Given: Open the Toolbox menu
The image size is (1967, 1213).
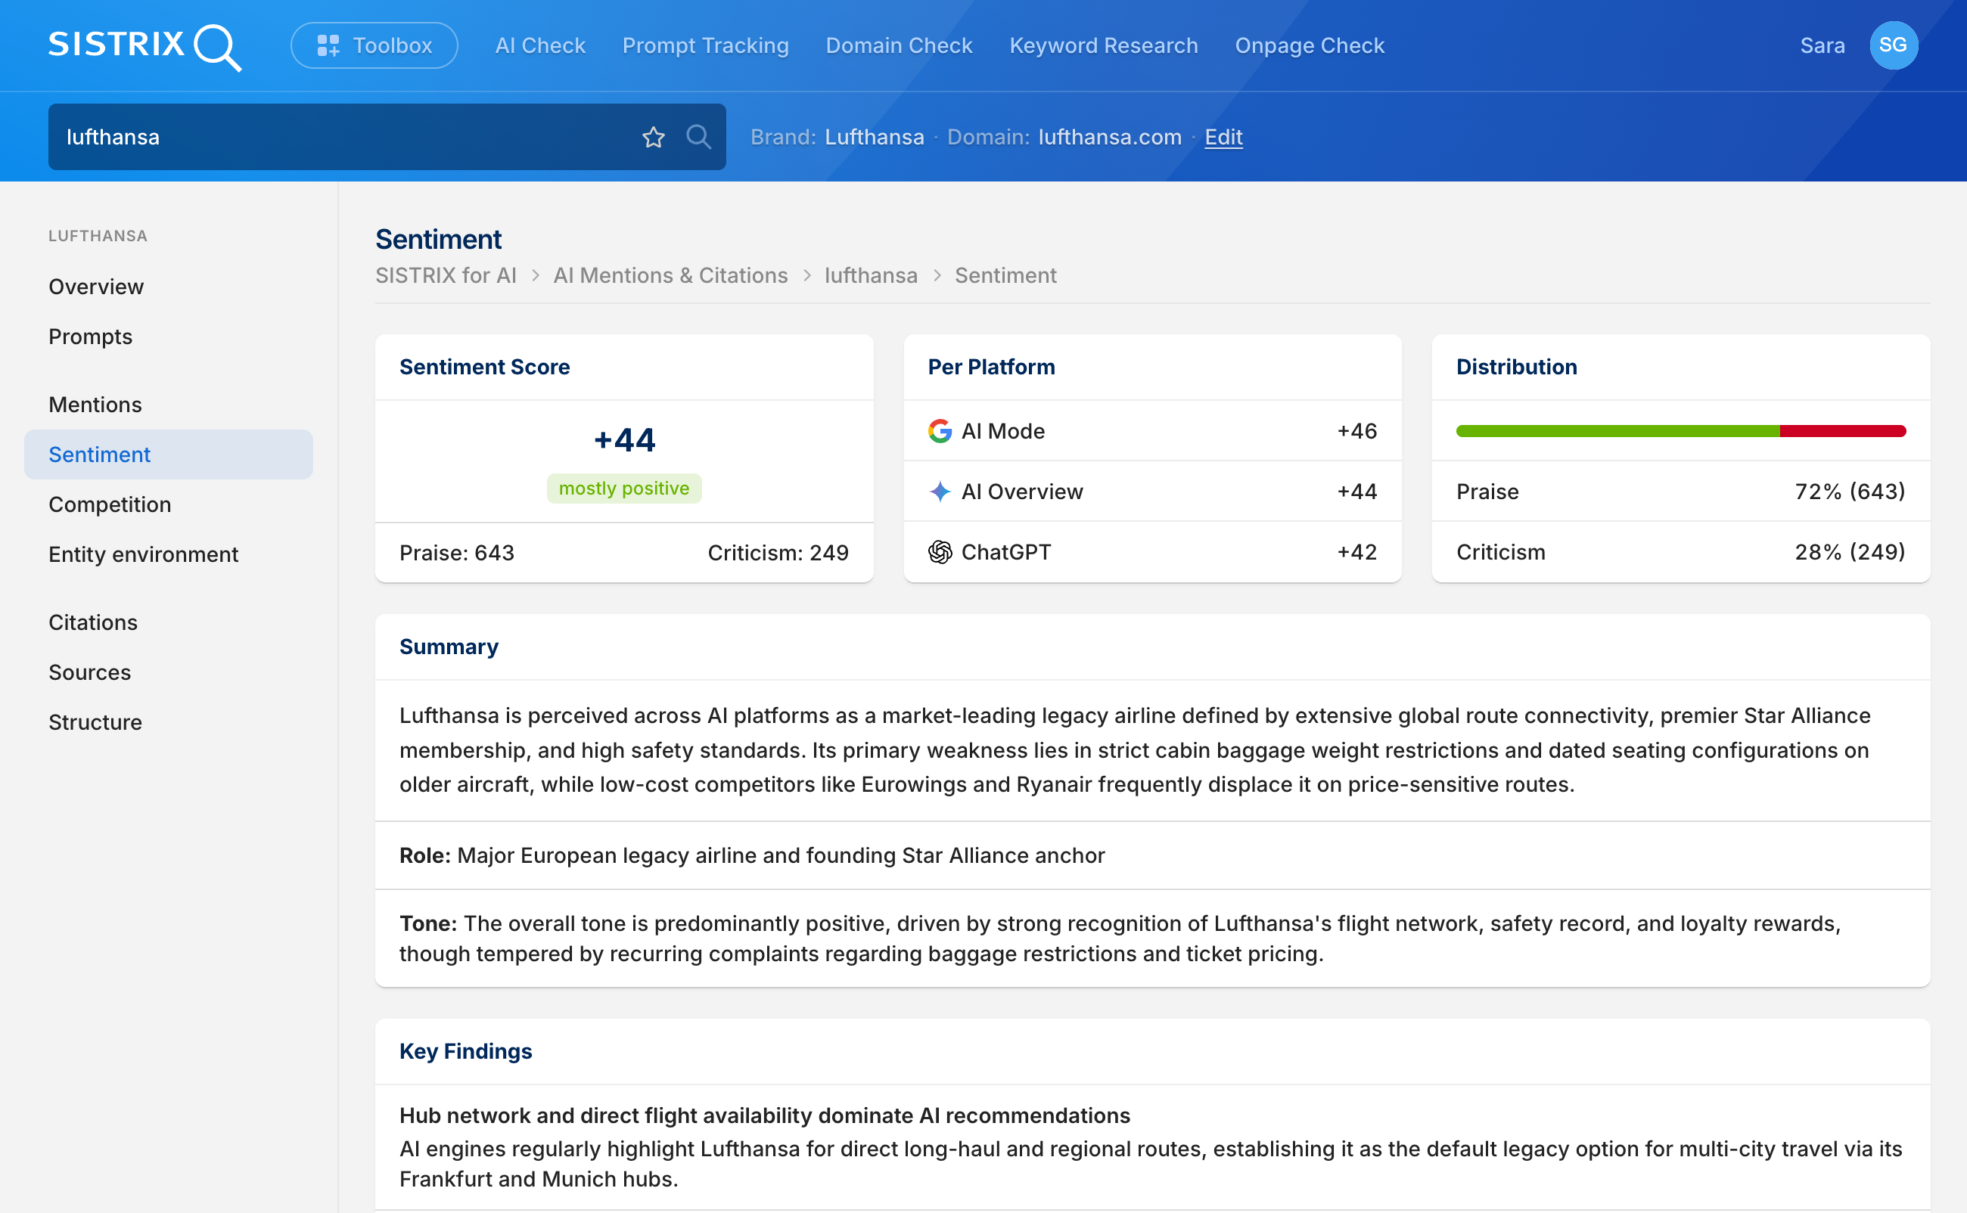Looking at the screenshot, I should (x=374, y=45).
